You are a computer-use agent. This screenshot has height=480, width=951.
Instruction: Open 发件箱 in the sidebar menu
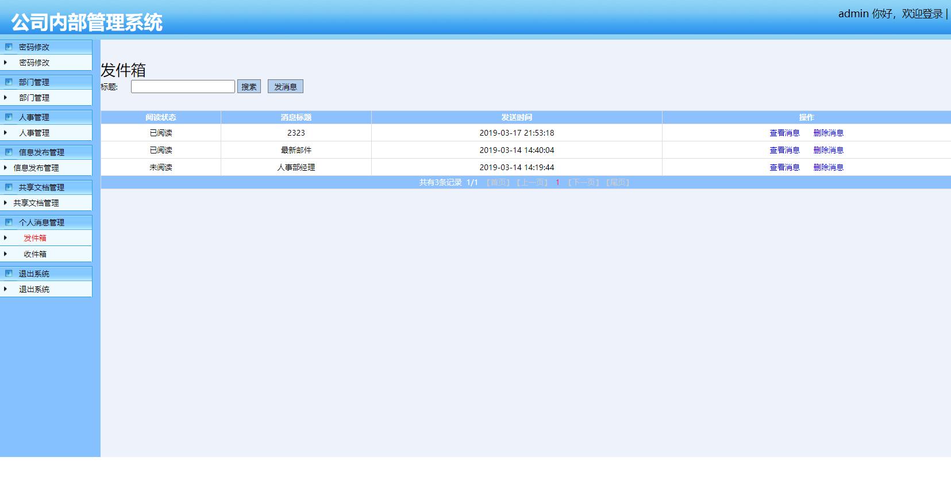click(35, 238)
